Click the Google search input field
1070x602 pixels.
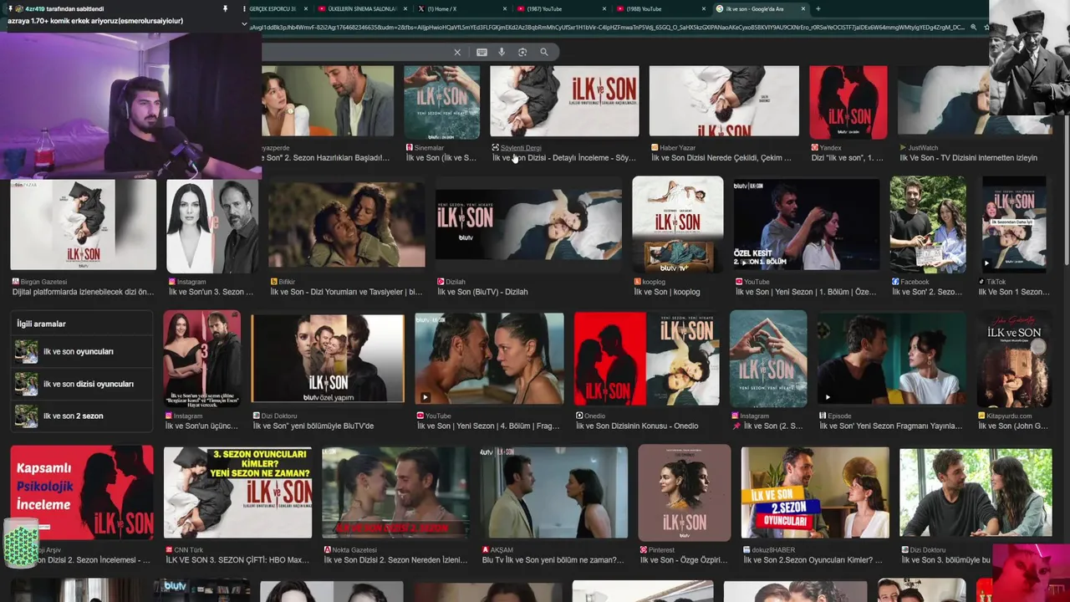pos(355,52)
